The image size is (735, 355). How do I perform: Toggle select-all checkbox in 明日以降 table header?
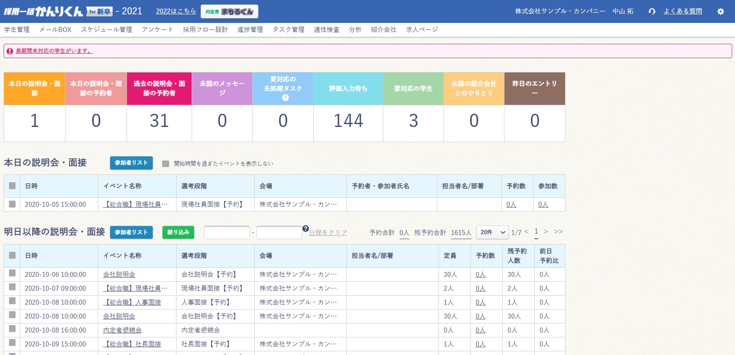click(x=12, y=256)
